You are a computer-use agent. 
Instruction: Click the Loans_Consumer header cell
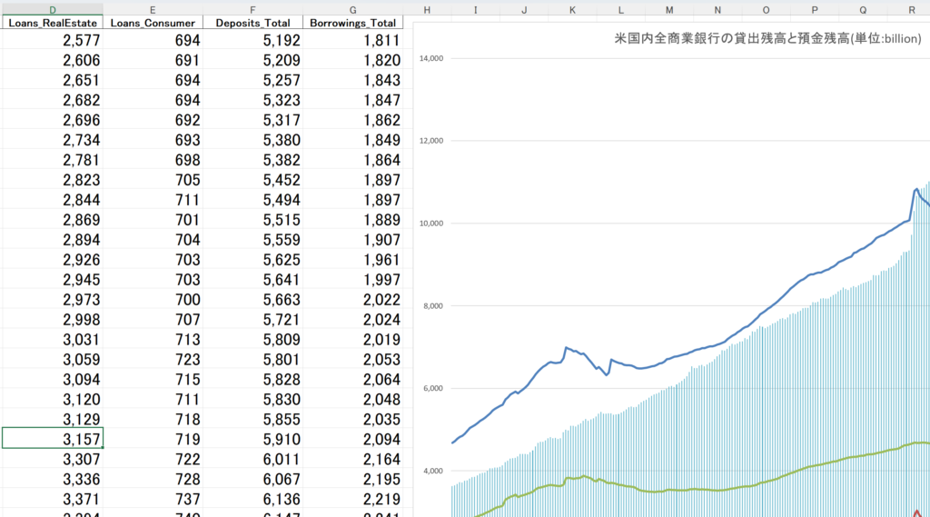tap(152, 23)
